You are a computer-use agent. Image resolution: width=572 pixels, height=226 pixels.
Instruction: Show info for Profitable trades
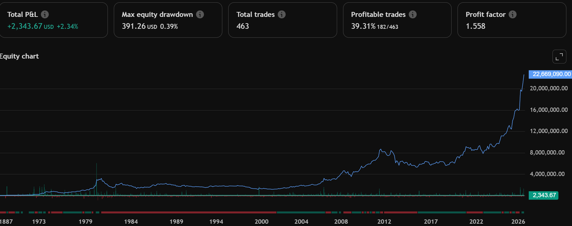coord(413,15)
